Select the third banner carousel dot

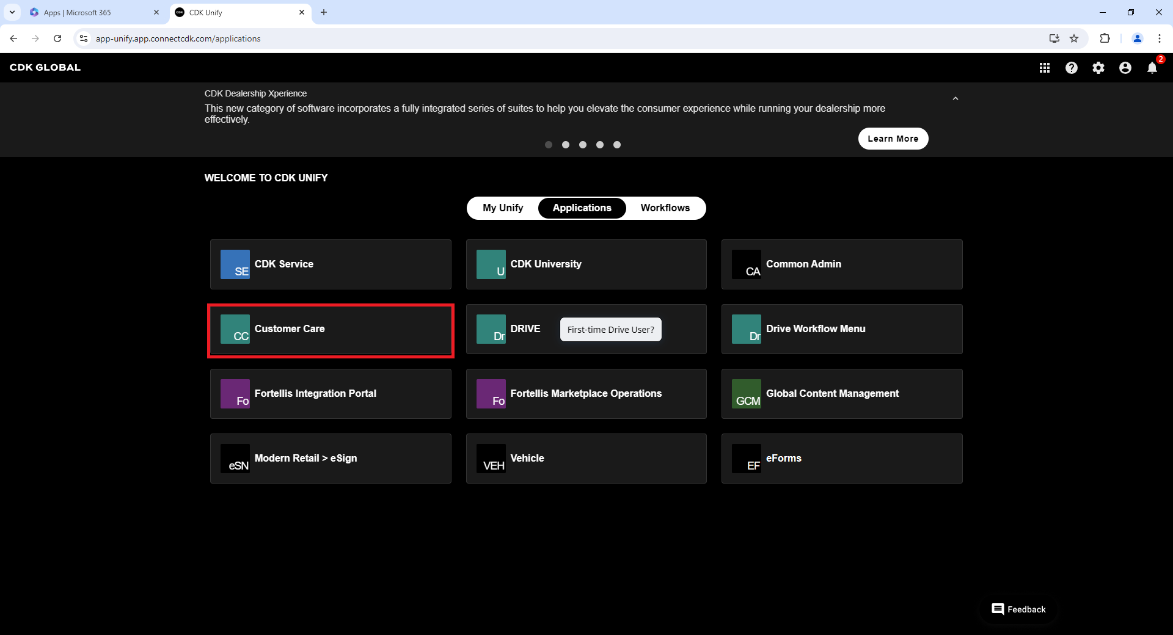[x=583, y=145]
